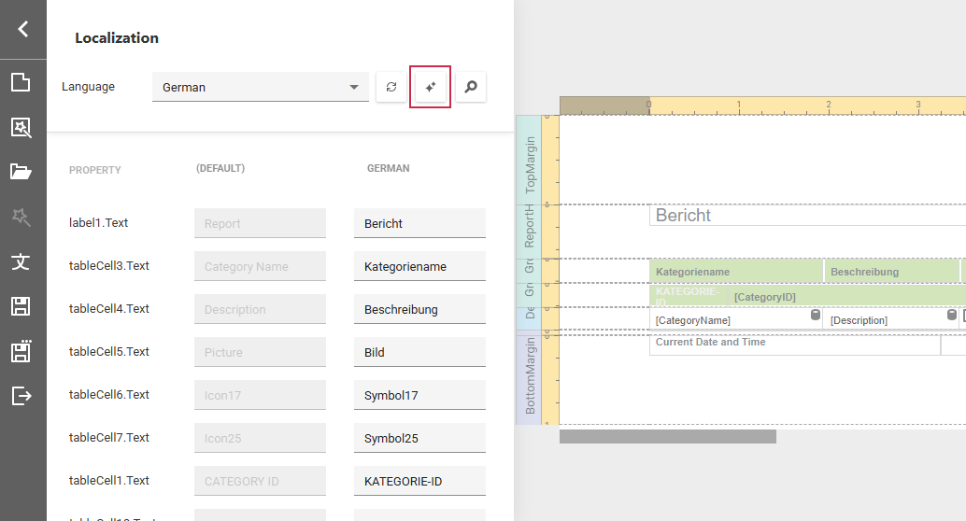966x521 pixels.
Task: Click the search magnifier button
Action: click(471, 87)
